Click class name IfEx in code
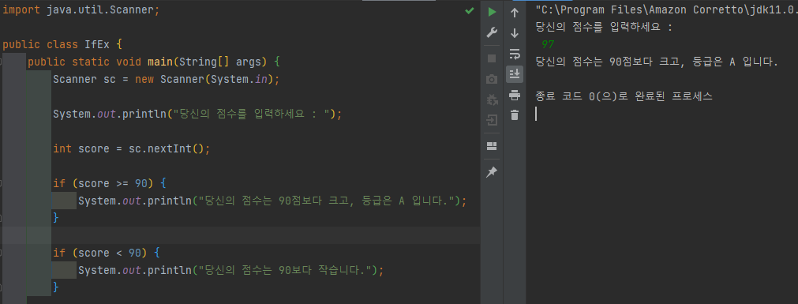This screenshot has height=304, width=798. point(97,45)
